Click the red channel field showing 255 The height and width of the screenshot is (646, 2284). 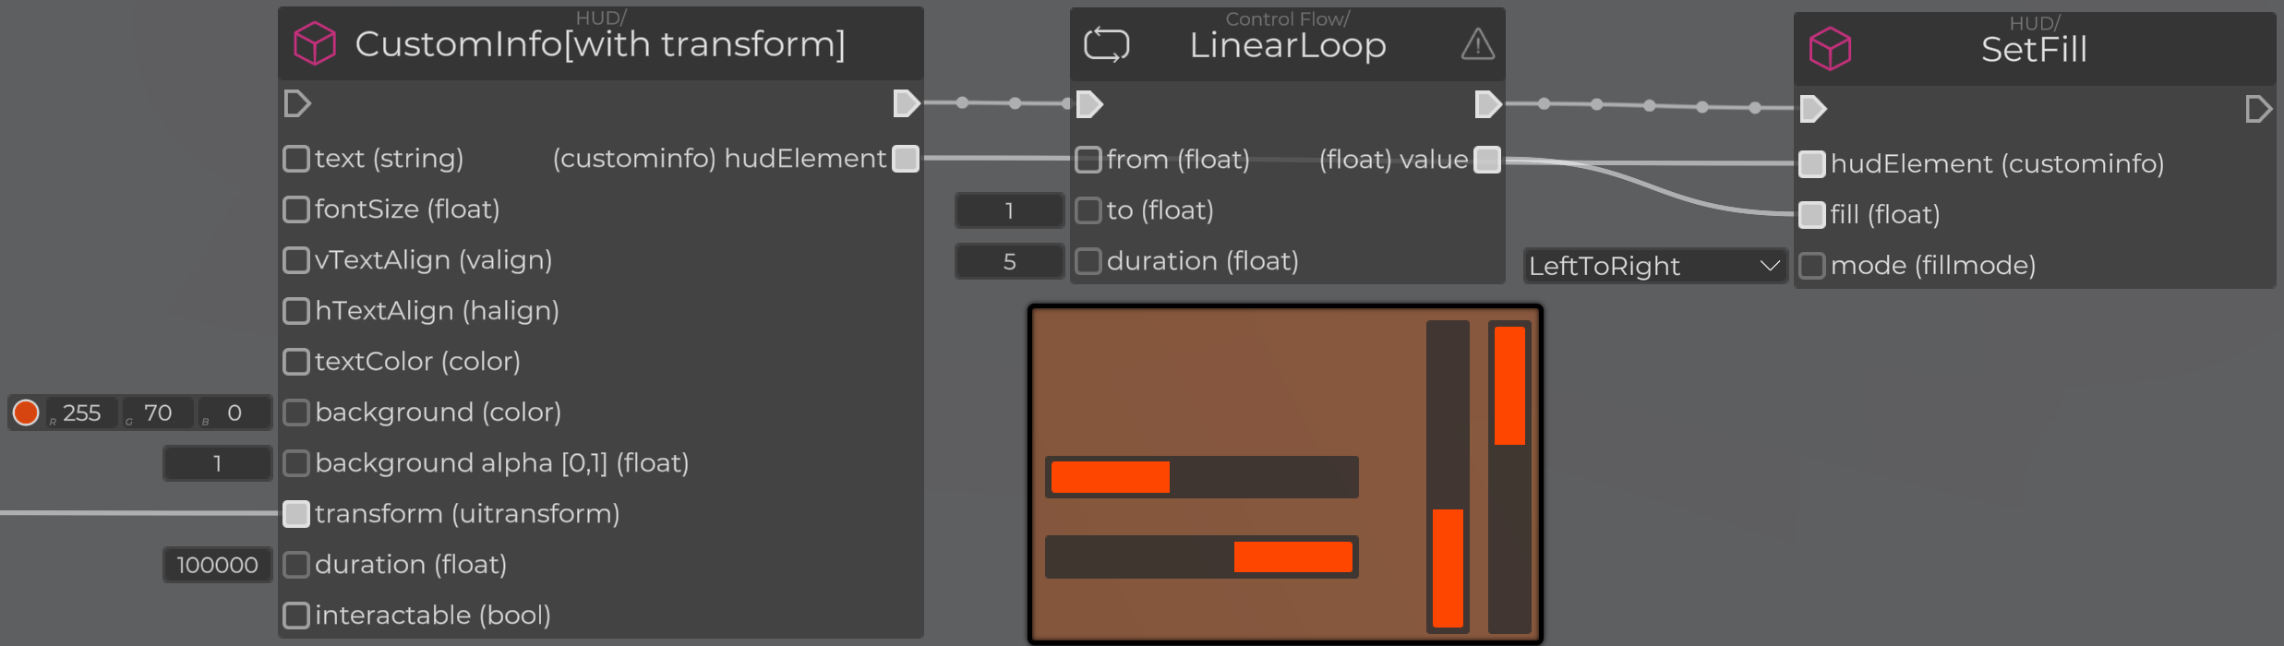(x=81, y=413)
